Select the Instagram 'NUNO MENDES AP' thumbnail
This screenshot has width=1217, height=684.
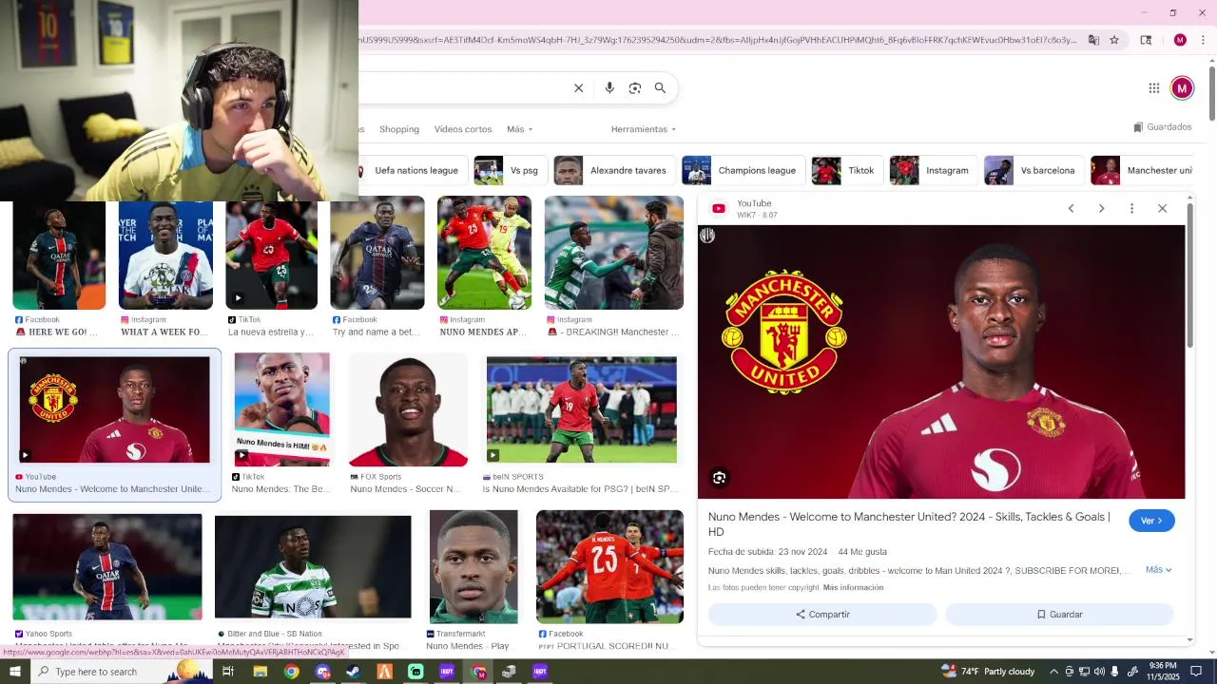(x=485, y=253)
